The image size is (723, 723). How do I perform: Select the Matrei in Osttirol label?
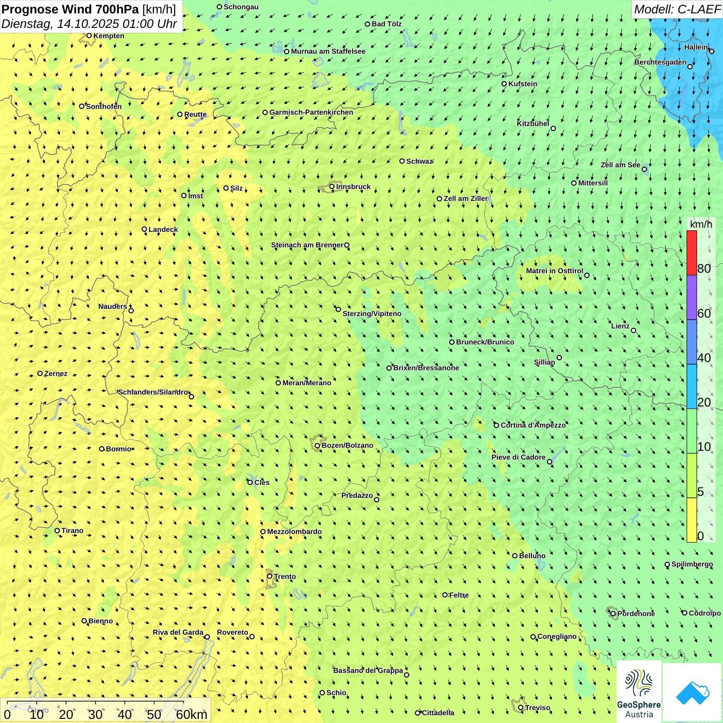pos(554,271)
